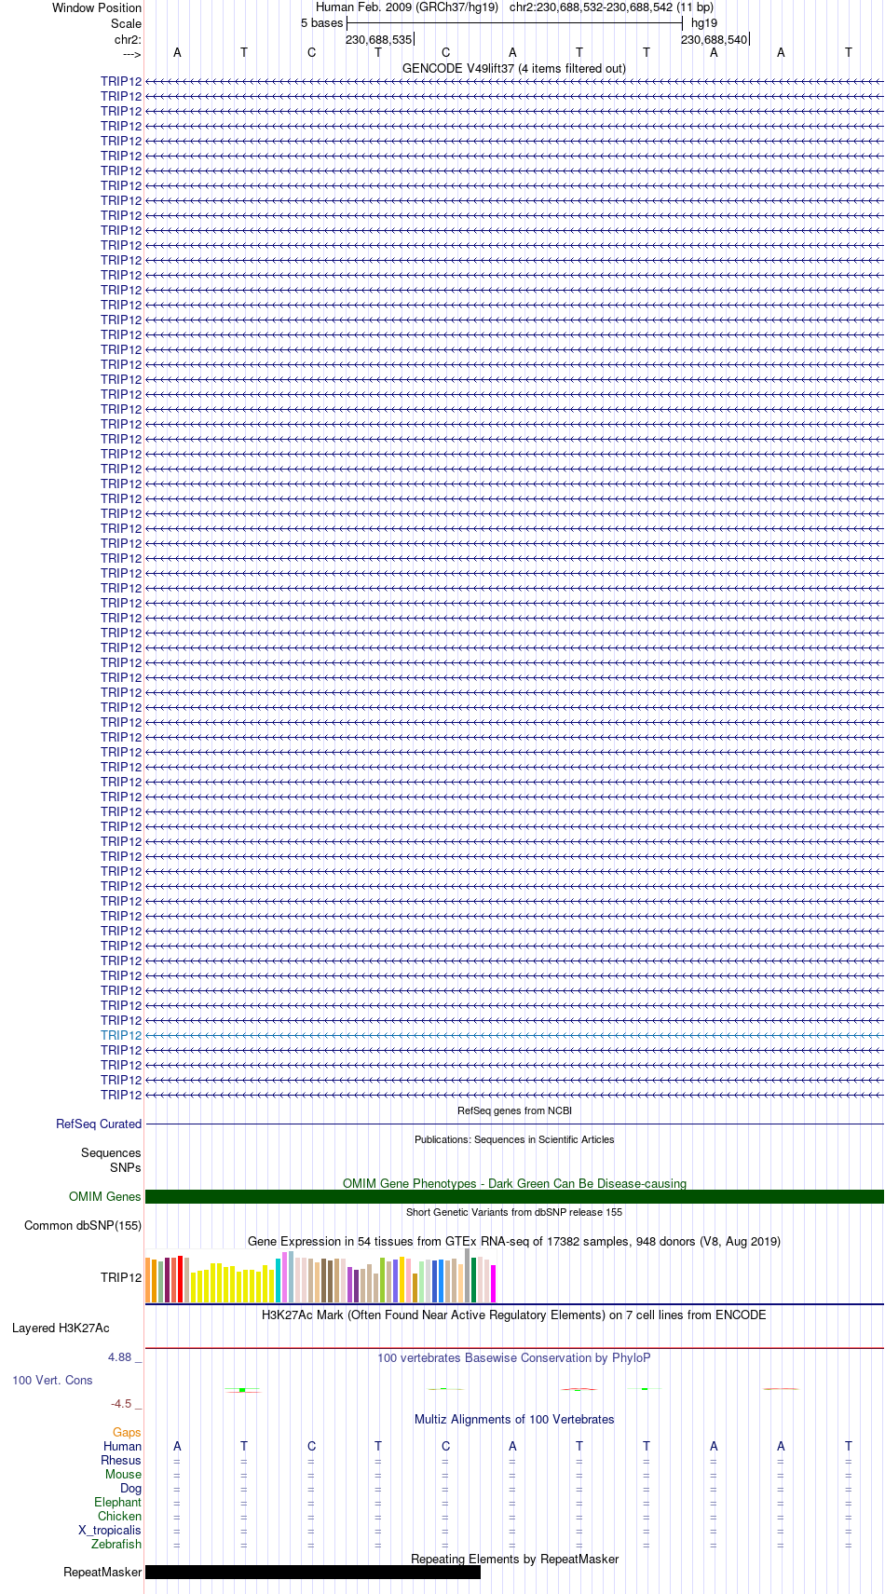Image resolution: width=885 pixels, height=1594 pixels.
Task: Click the RepeatMasker side label
Action: coord(102,1573)
